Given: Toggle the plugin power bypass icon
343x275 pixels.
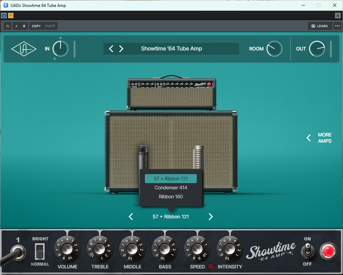Looking at the screenshot, I should [x=4, y=15].
